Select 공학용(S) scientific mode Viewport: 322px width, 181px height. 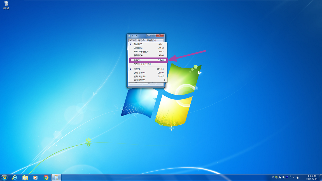pyautogui.click(x=148, y=48)
